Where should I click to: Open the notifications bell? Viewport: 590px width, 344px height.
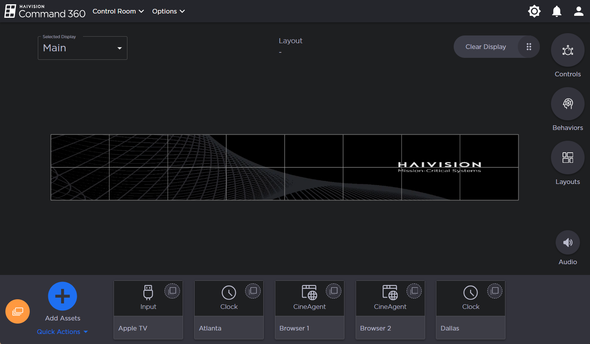[x=556, y=12]
